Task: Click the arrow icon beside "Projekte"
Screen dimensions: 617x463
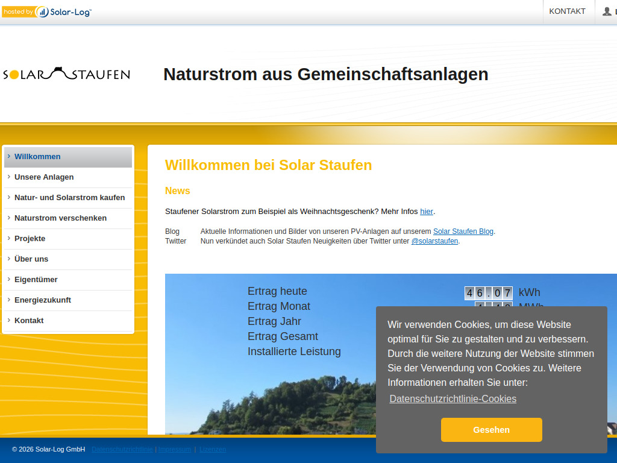Action: [x=9, y=239]
